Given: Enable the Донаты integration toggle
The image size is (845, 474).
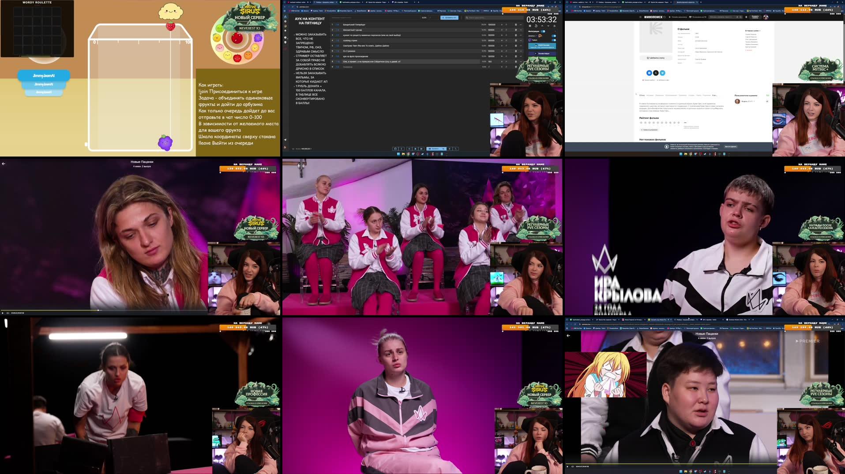Looking at the screenshot, I should pyautogui.click(x=554, y=36).
